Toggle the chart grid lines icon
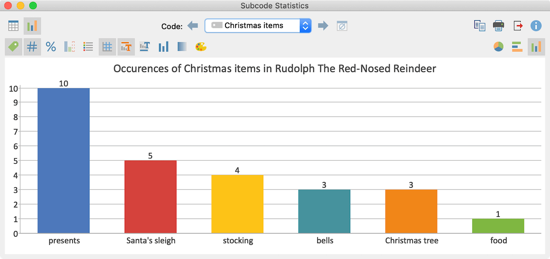Image resolution: width=550 pixels, height=259 pixels. pyautogui.click(x=107, y=47)
